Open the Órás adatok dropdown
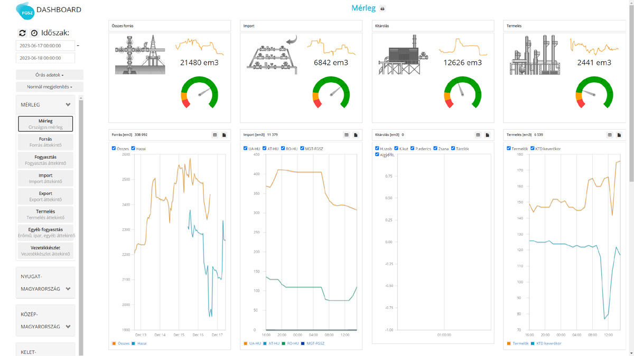This screenshot has width=634, height=356. [x=50, y=75]
